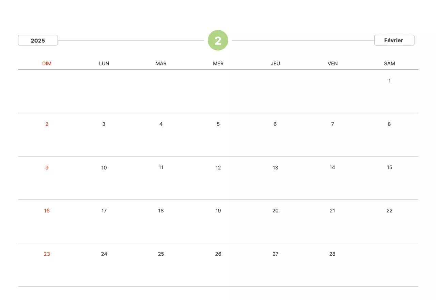Click the green month number 2 circle

pos(218,41)
